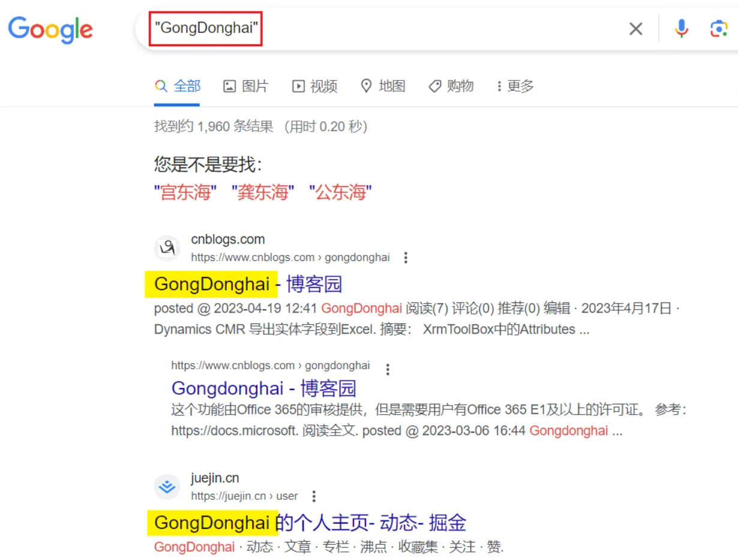Start voice search with microphone icon
Screen dimensions: 738x558
click(x=681, y=28)
